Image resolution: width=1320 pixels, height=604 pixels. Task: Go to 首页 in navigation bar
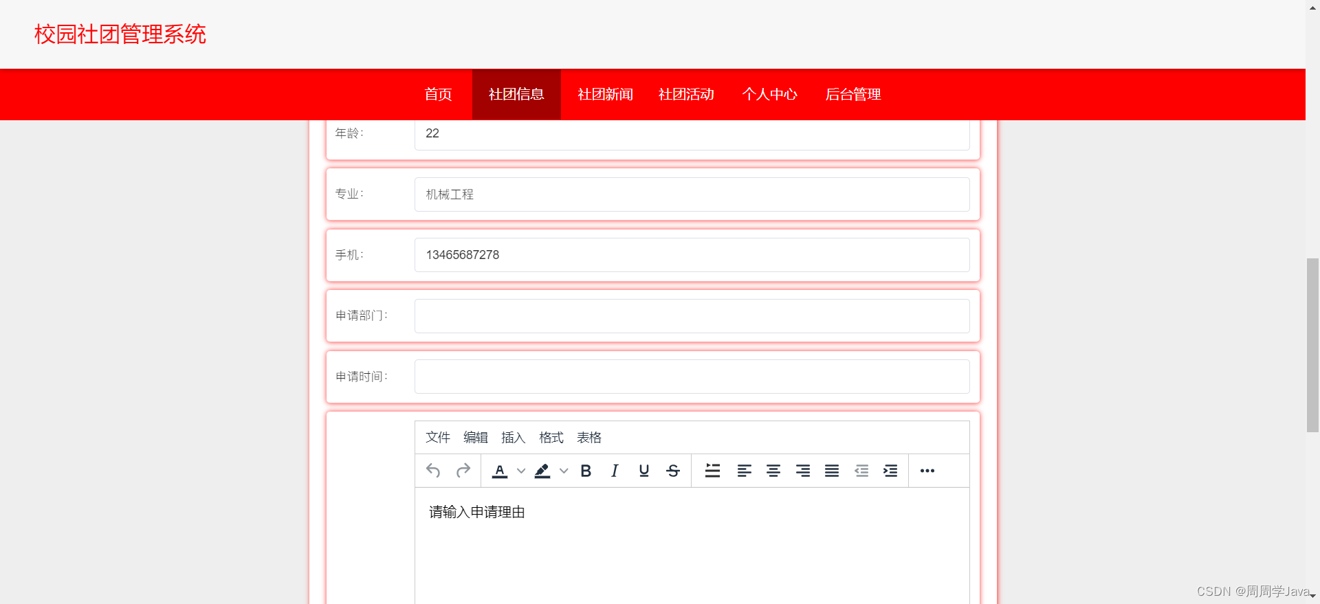(x=438, y=94)
